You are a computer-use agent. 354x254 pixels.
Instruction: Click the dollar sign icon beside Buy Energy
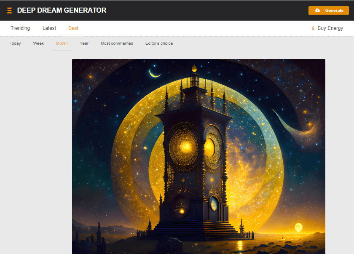pyautogui.click(x=313, y=28)
